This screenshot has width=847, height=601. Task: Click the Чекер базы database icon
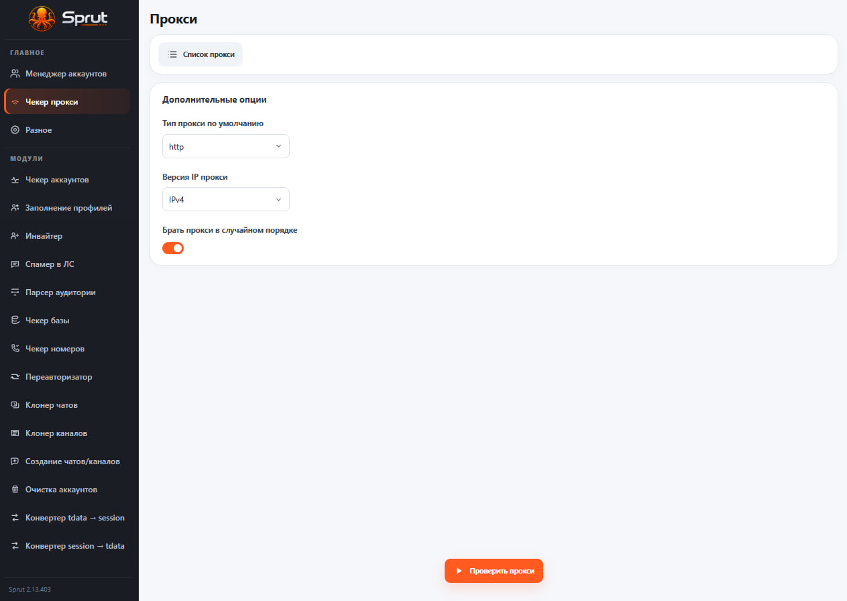point(15,321)
